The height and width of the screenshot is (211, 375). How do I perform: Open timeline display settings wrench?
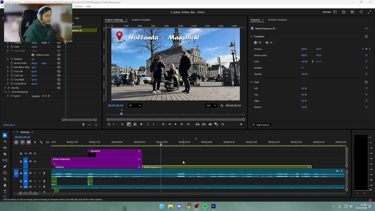[41, 142]
